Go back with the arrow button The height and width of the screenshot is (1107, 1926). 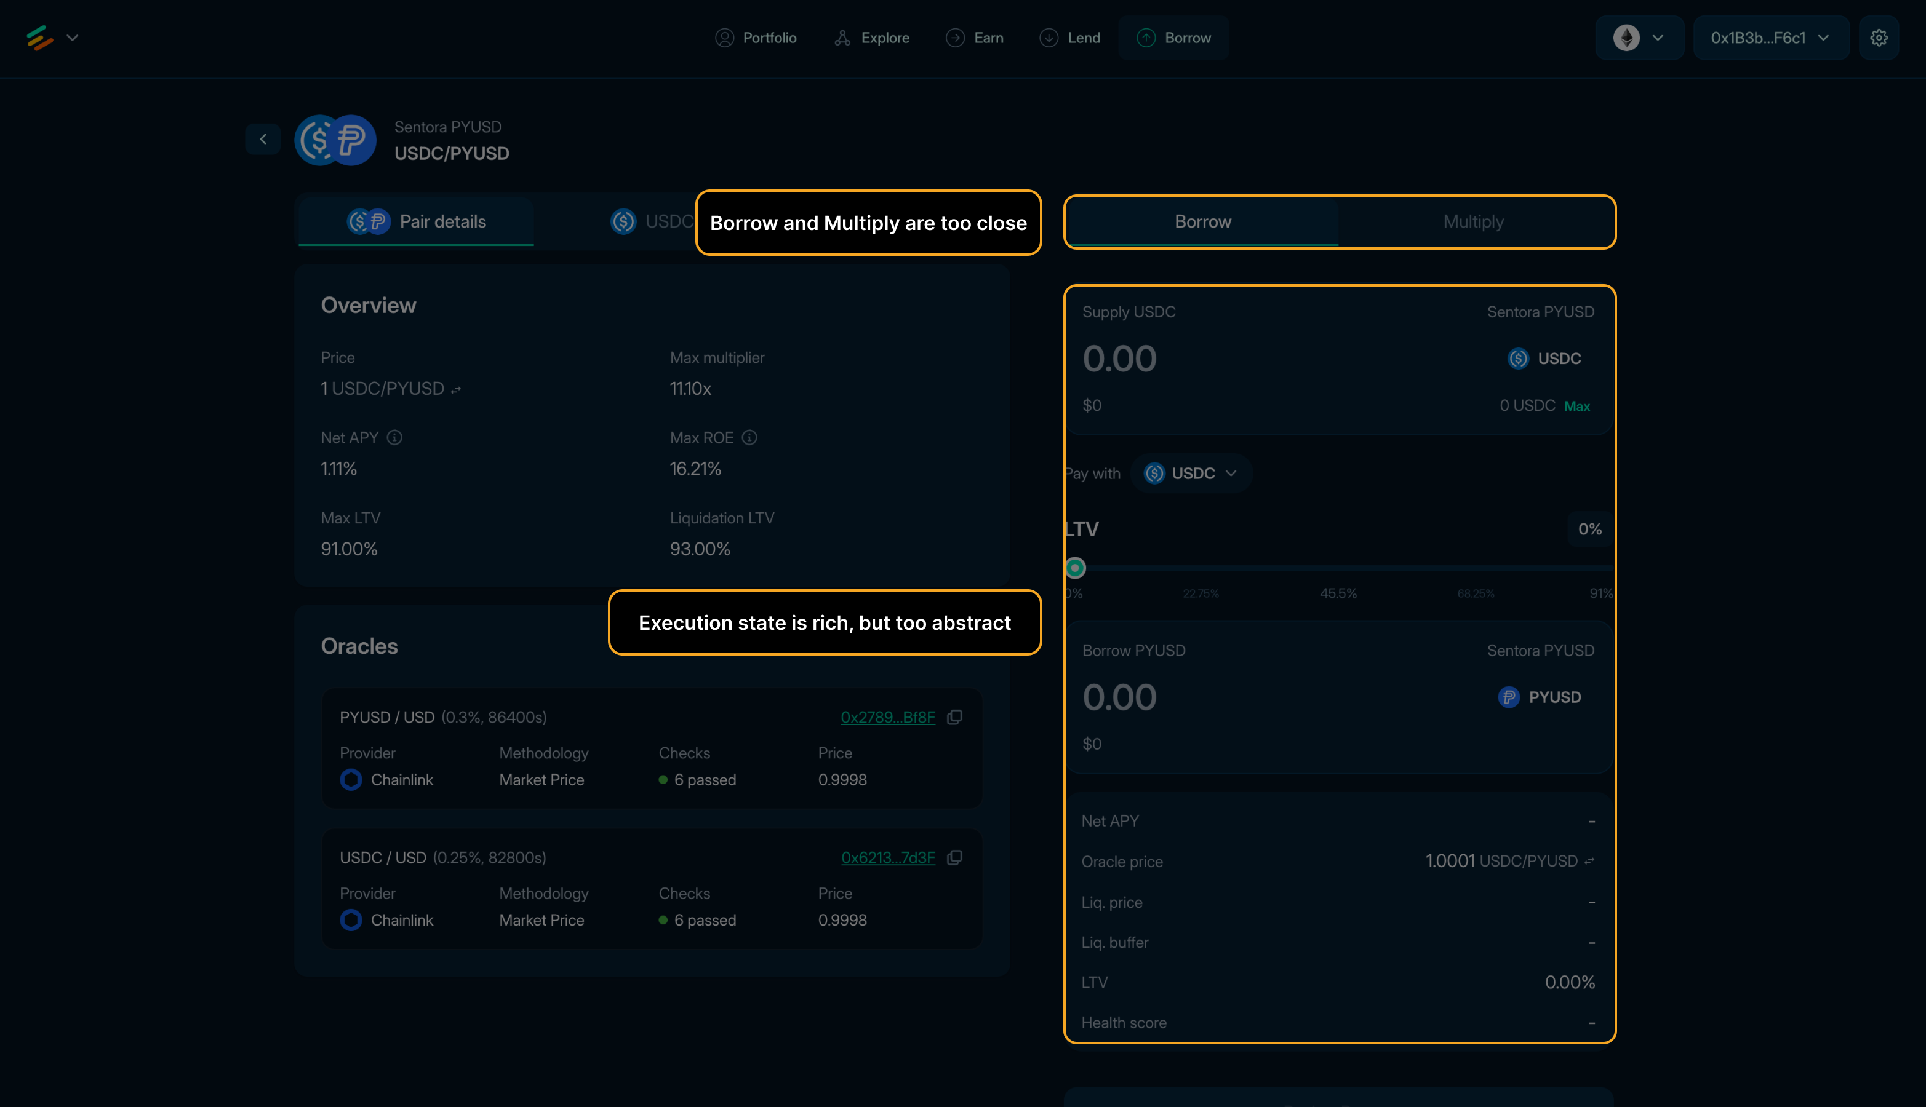coord(263,139)
